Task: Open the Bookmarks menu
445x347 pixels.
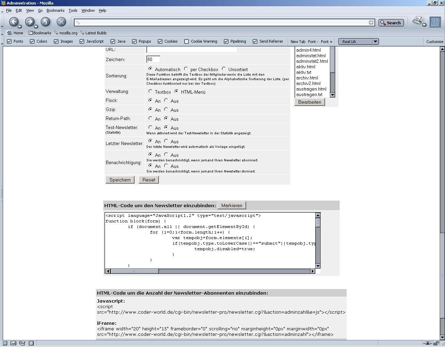Action: point(56,10)
